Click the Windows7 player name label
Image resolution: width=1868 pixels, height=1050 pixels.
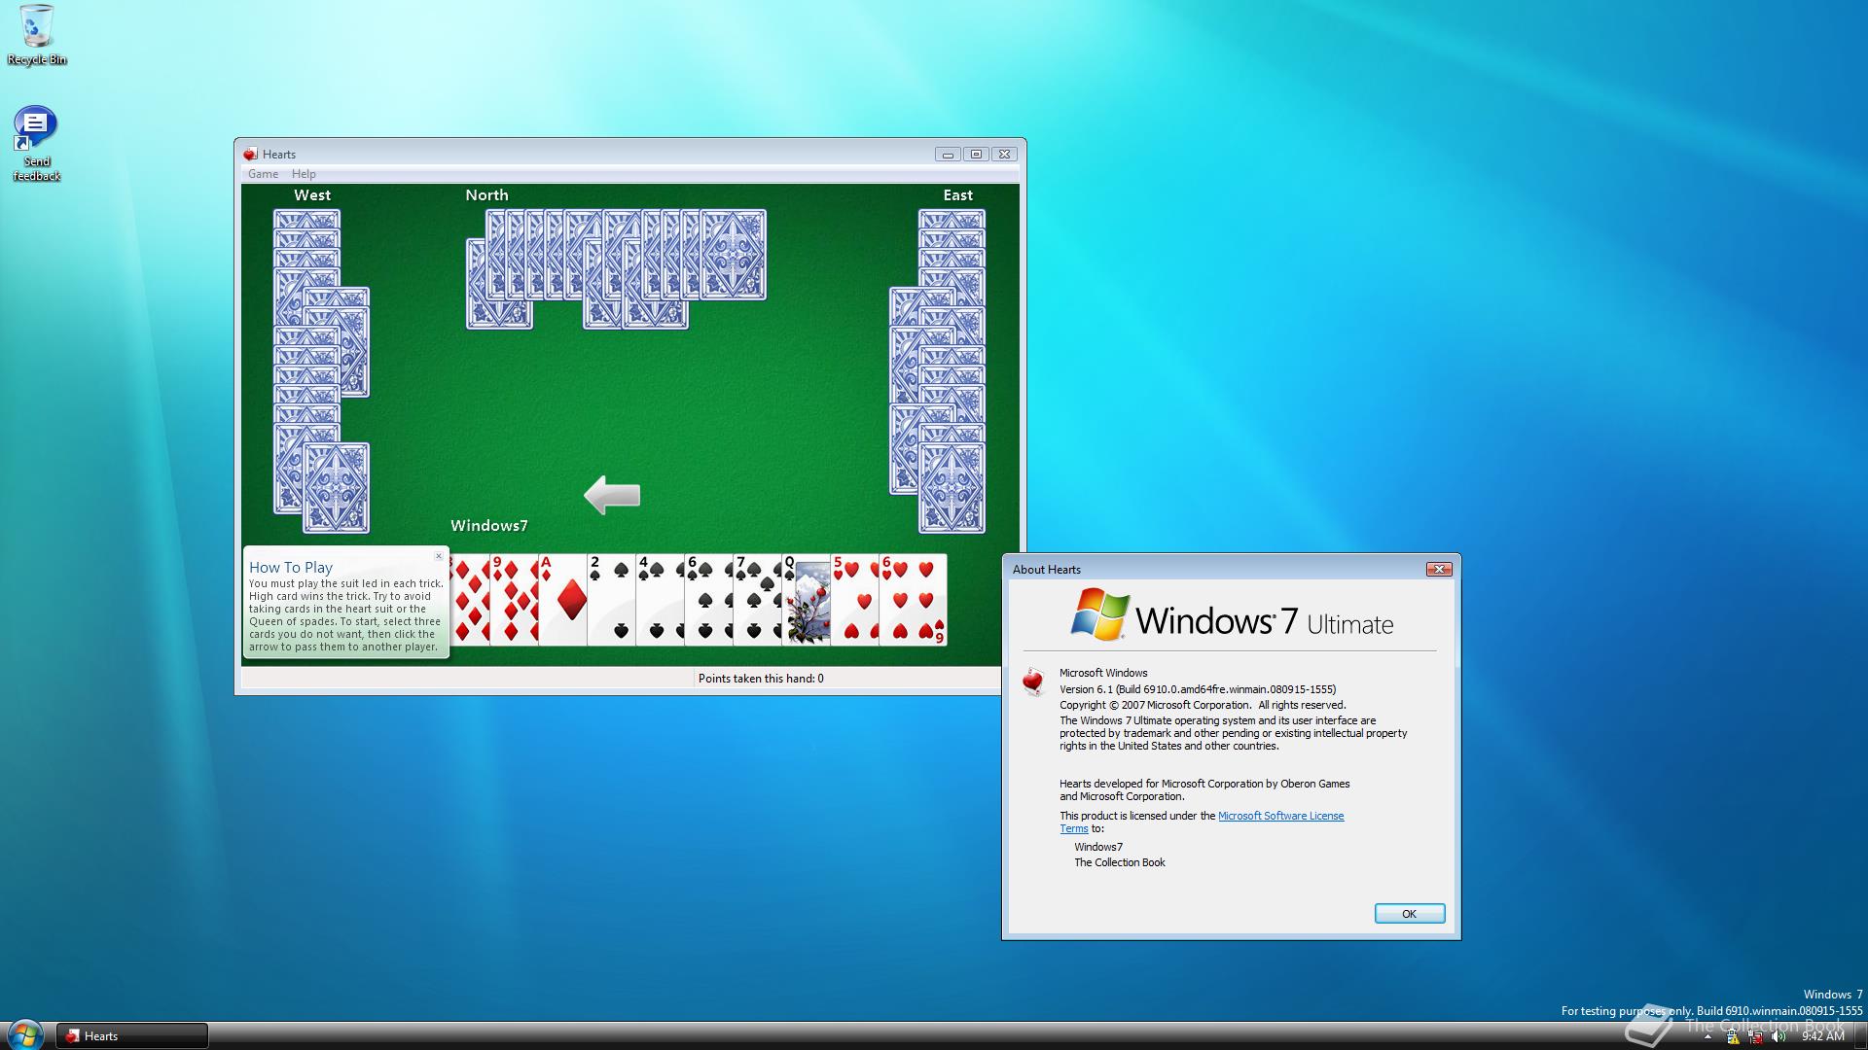(x=489, y=526)
